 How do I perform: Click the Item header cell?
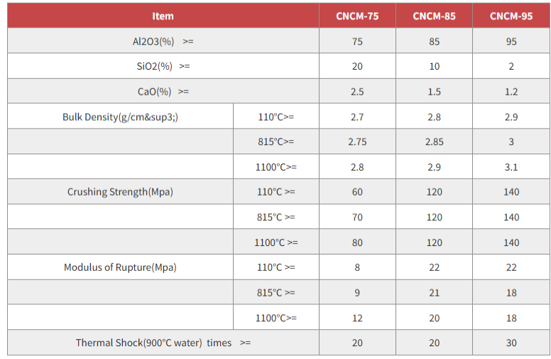pos(163,16)
